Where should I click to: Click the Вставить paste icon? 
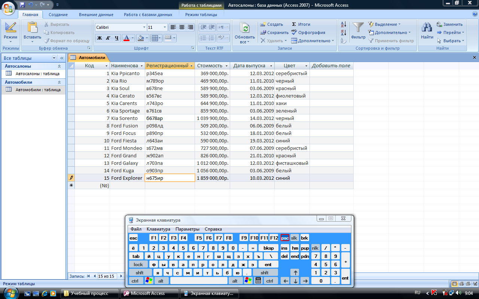tap(33, 28)
